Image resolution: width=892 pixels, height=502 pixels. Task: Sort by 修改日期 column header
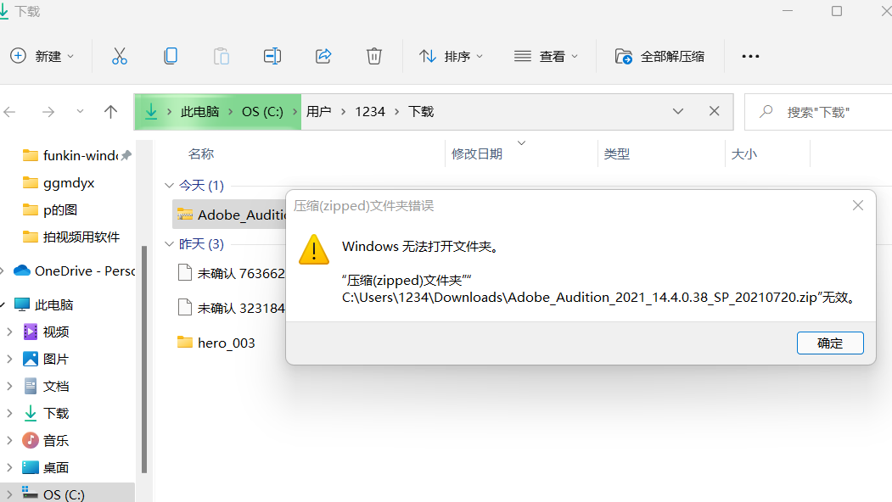pos(477,154)
